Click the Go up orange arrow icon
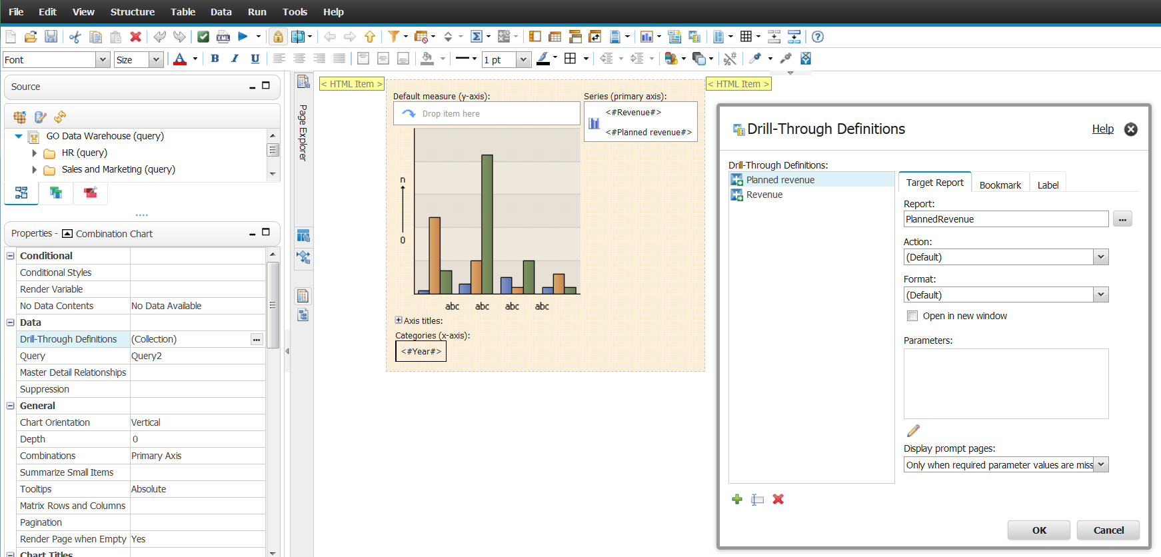 (370, 37)
